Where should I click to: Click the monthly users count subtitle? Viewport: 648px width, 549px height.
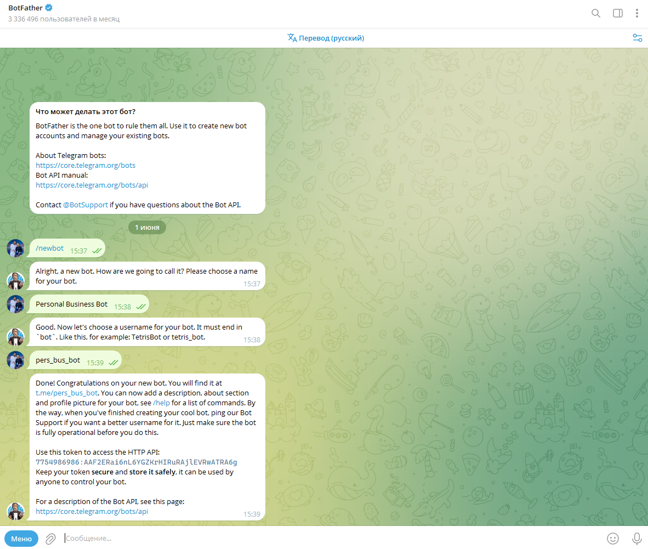[x=64, y=19]
